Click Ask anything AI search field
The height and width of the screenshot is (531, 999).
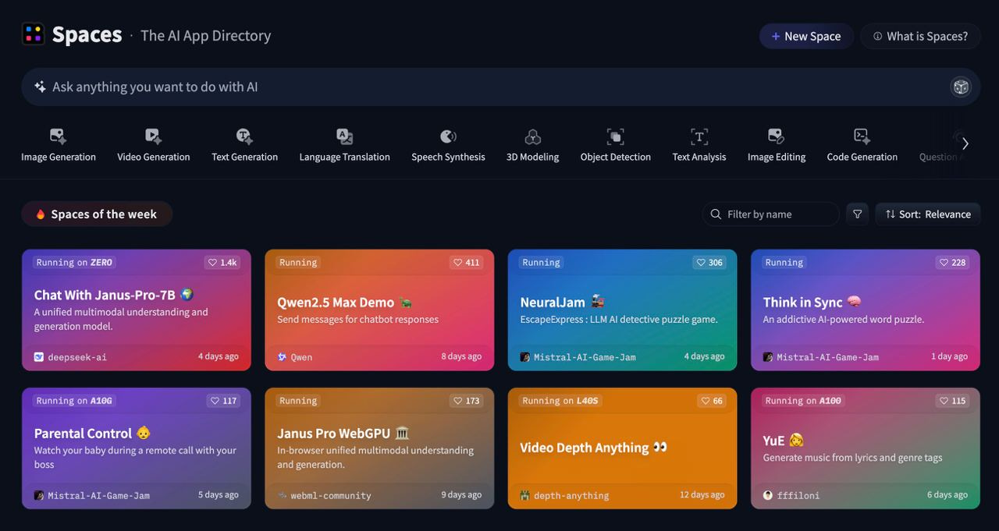click(x=501, y=87)
